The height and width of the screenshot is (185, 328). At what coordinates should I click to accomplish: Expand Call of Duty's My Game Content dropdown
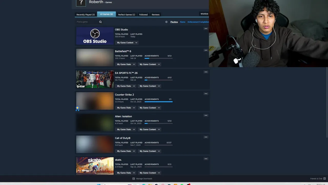coord(149,151)
